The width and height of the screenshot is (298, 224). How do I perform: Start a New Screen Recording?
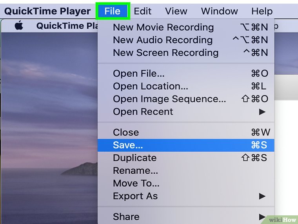[165, 53]
